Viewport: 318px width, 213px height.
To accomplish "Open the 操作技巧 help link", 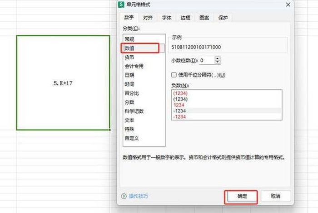I will 138,196.
